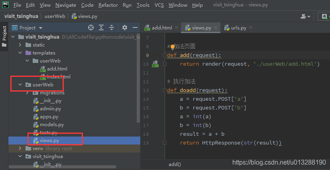Viewport: 330px width, 170px height.
Task: Open the Navigate menu
Action: (66, 5)
